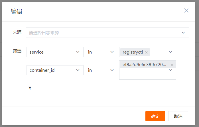Screen dimensions: 199x127
Task: Cancel with the 取消 button
Action: (178, 116)
